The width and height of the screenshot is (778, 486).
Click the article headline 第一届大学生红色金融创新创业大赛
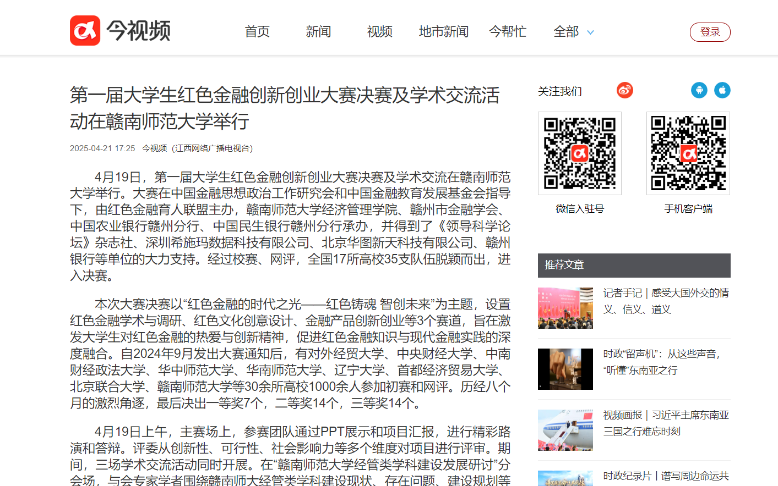click(x=285, y=108)
